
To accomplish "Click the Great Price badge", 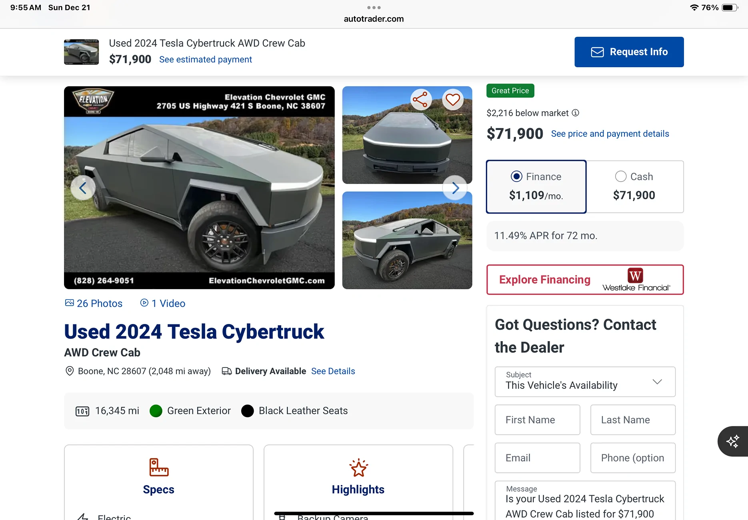I will [510, 91].
